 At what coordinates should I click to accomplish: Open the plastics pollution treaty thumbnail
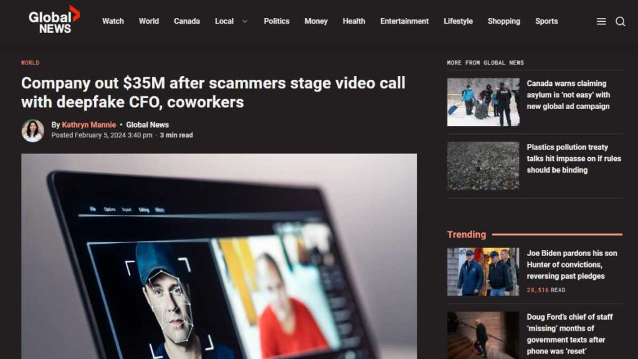[483, 166]
